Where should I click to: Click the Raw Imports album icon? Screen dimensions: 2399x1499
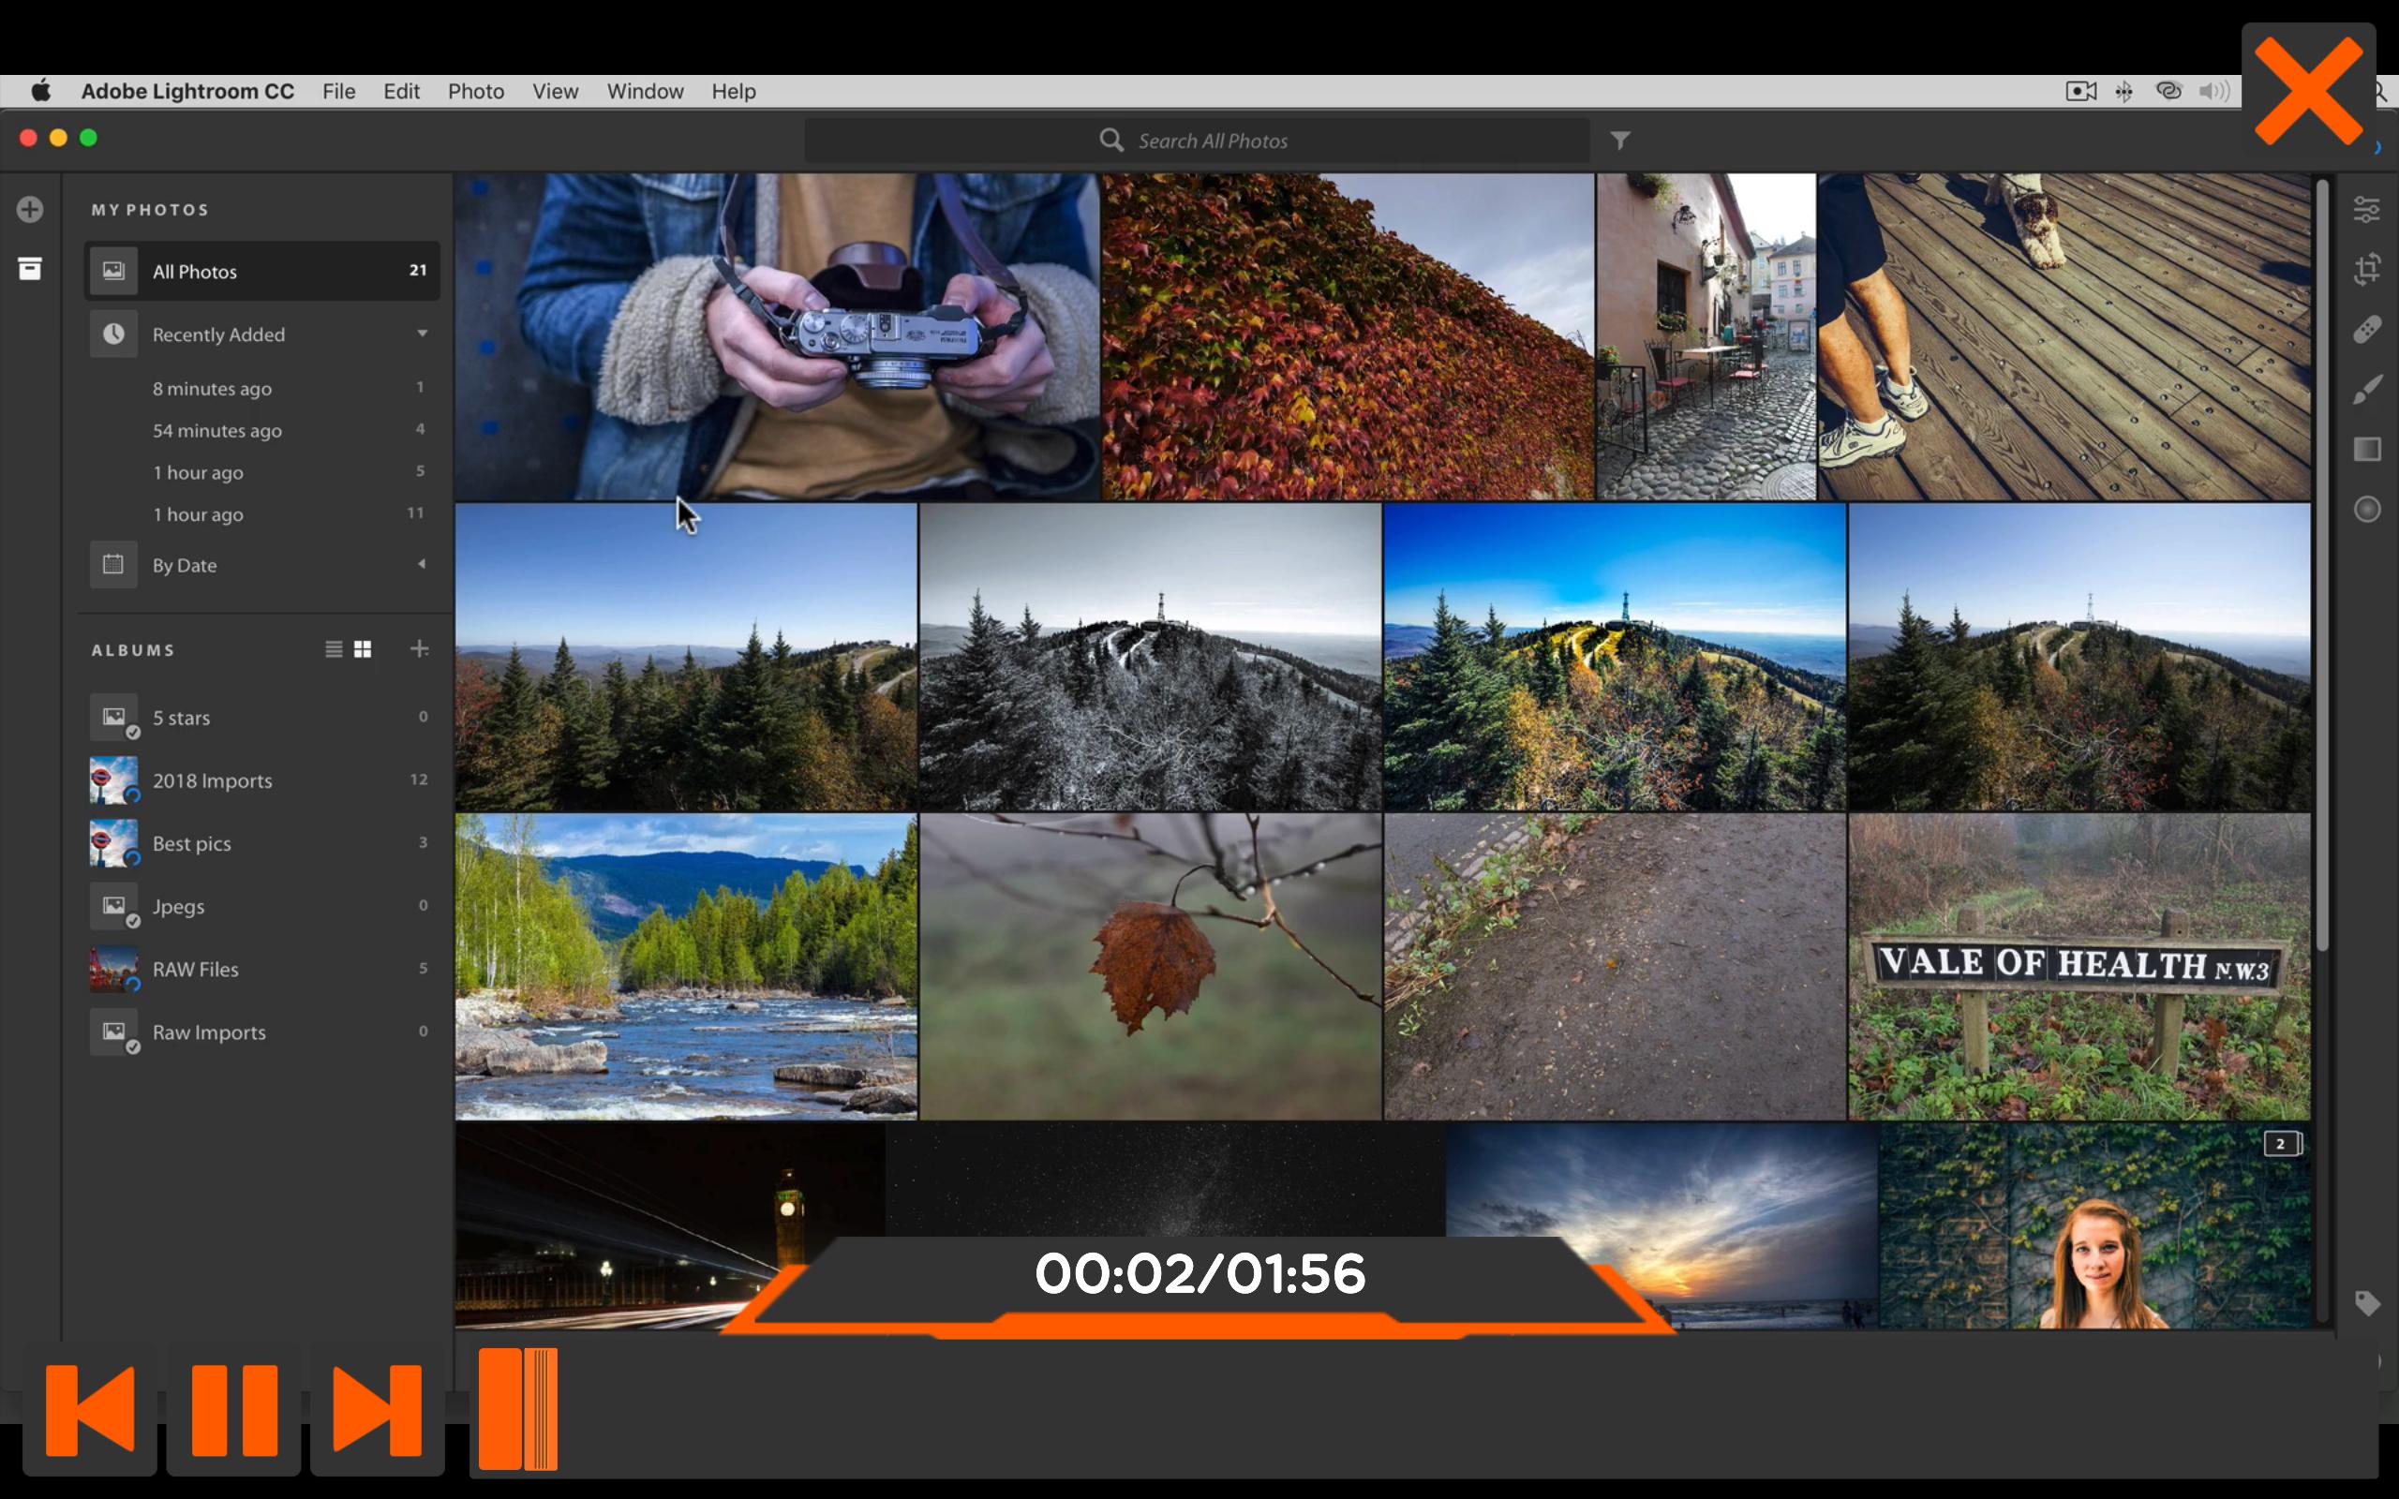(114, 1031)
